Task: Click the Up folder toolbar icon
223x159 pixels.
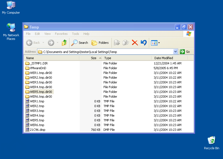Action: coord(64,43)
